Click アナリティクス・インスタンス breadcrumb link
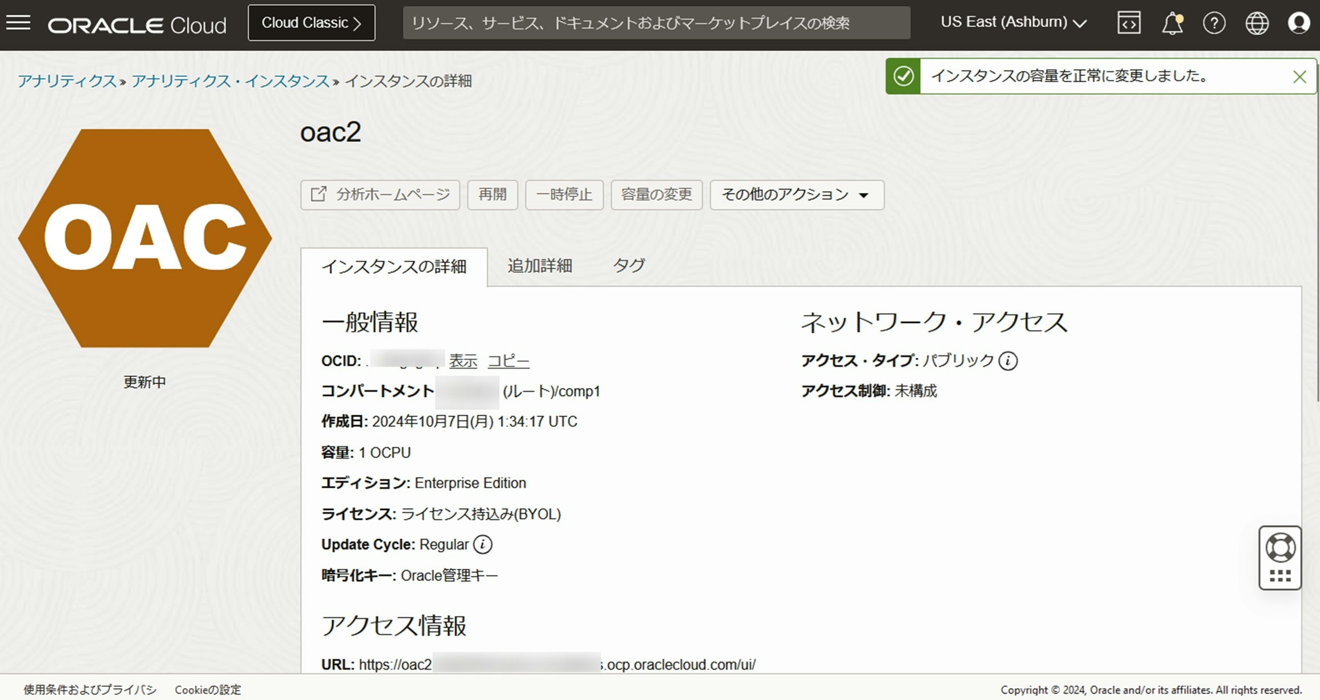 click(x=231, y=81)
